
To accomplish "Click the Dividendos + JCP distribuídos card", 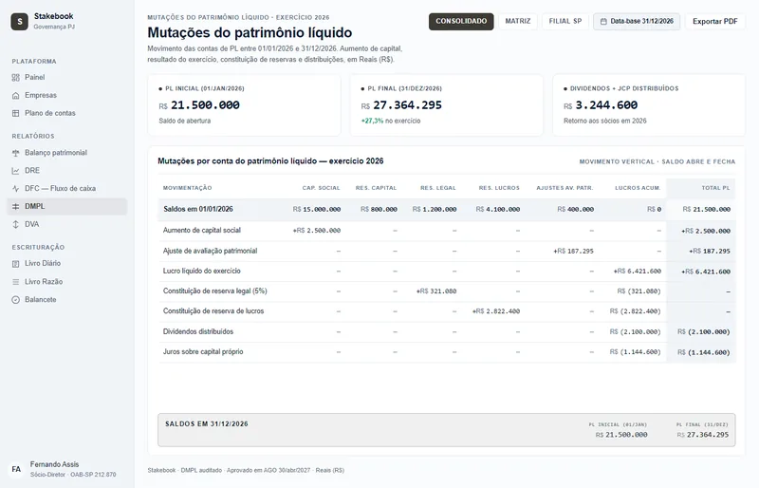I will click(x=649, y=105).
